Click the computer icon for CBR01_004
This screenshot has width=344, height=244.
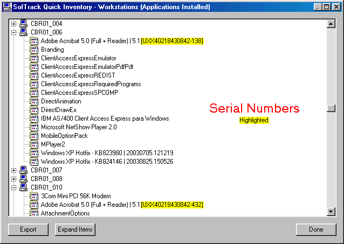23,24
